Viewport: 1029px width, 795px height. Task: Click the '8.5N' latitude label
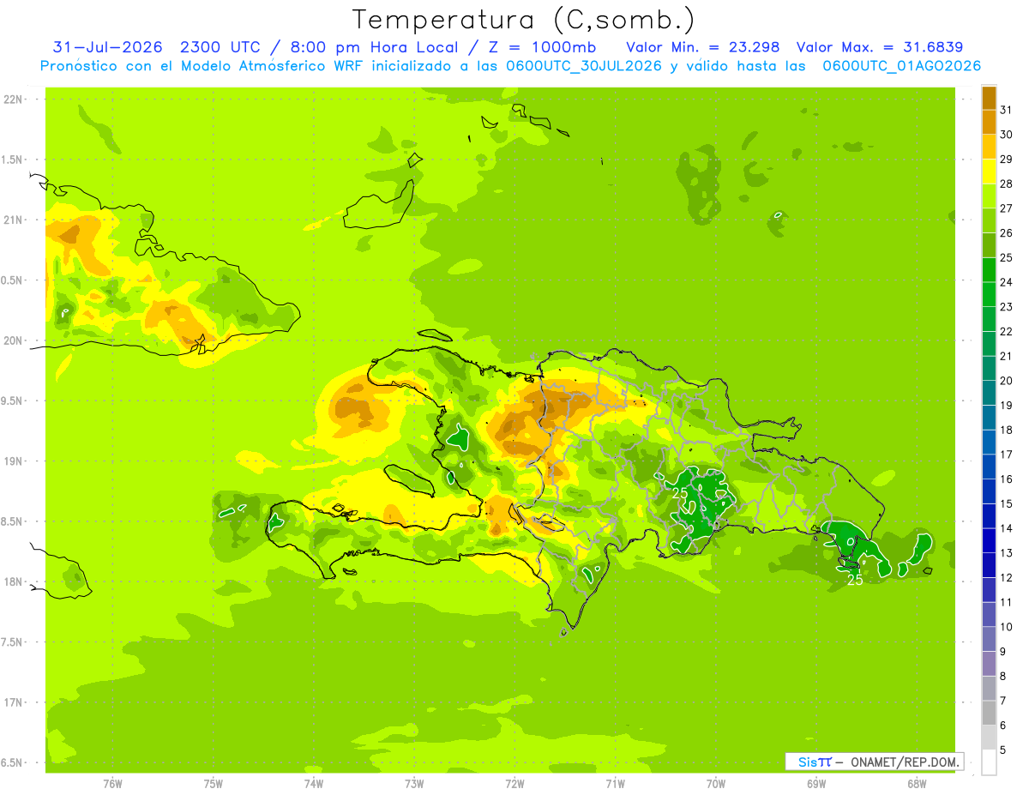(x=11, y=521)
